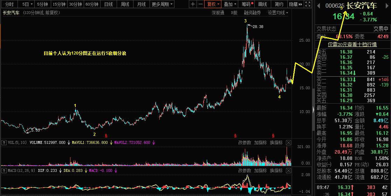Image resolution: width=391 pixels, height=196 pixels.
Task: Switch to 5分钟 chart period
Action: click(42, 4)
